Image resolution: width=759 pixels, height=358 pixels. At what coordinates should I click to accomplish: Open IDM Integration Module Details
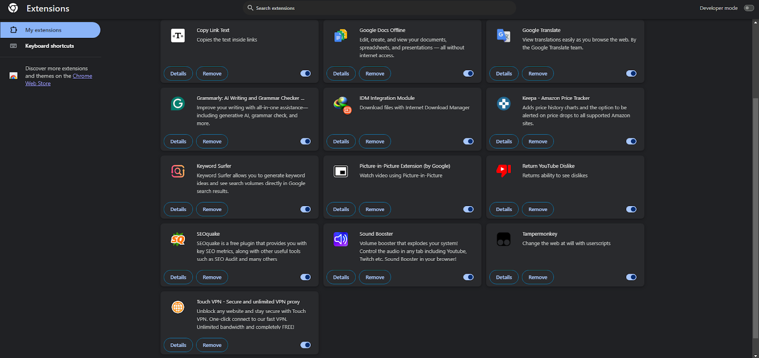point(341,142)
